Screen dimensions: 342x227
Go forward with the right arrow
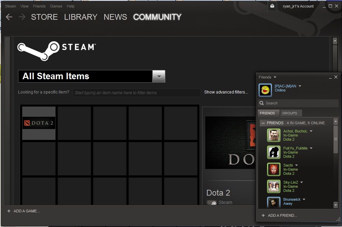22,17
